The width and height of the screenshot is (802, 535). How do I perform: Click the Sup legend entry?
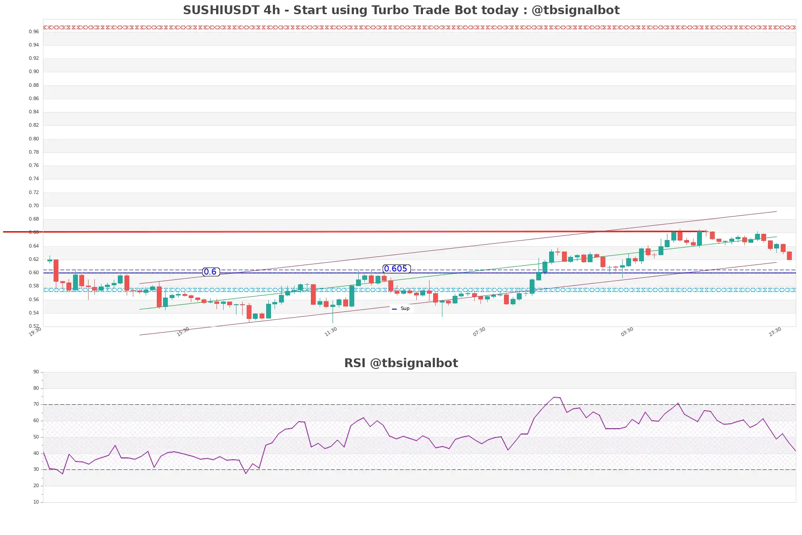pos(401,309)
